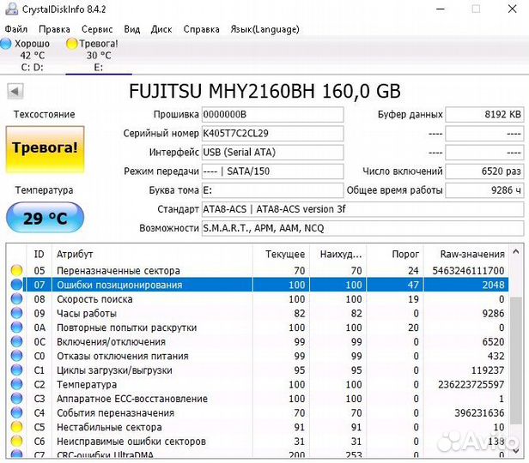
Task: Open the Сервис menu
Action: (x=97, y=29)
